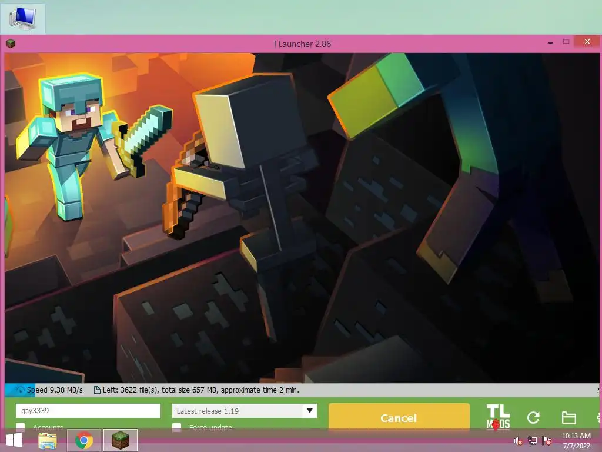Click the computer desktop icon
The image size is (602, 452).
pos(23,18)
